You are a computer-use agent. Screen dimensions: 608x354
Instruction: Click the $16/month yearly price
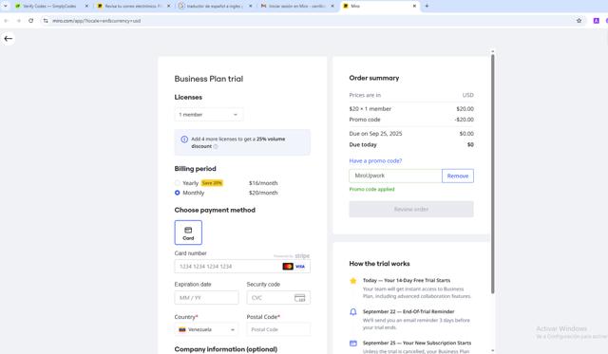click(x=263, y=183)
